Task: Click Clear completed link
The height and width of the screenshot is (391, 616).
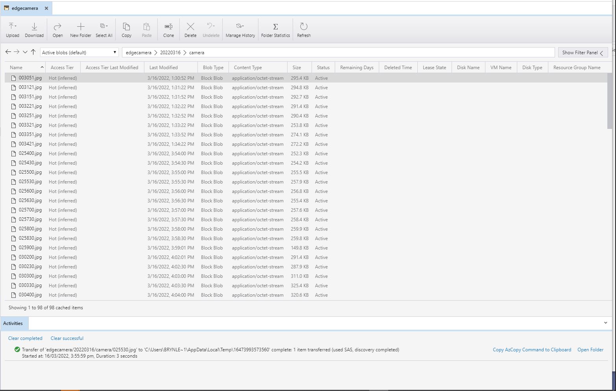Action: (x=25, y=338)
